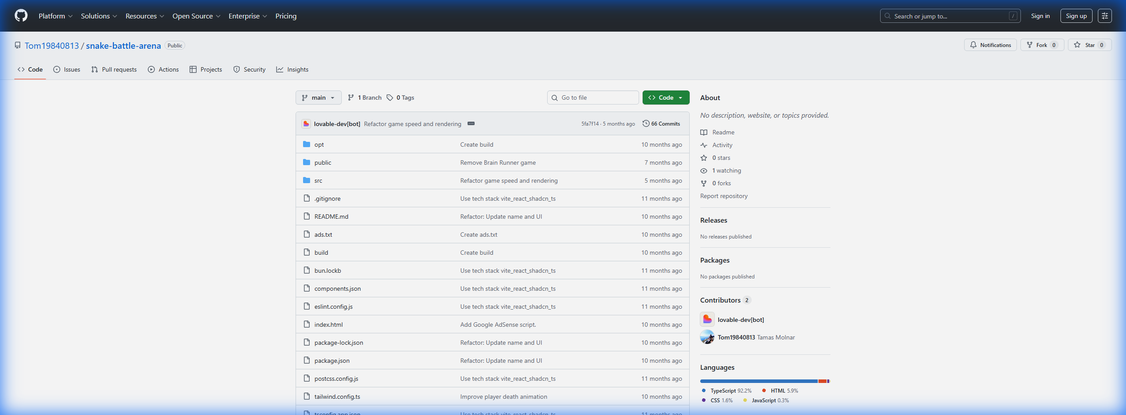
Task: Switch to the Projects tab
Action: 206,69
